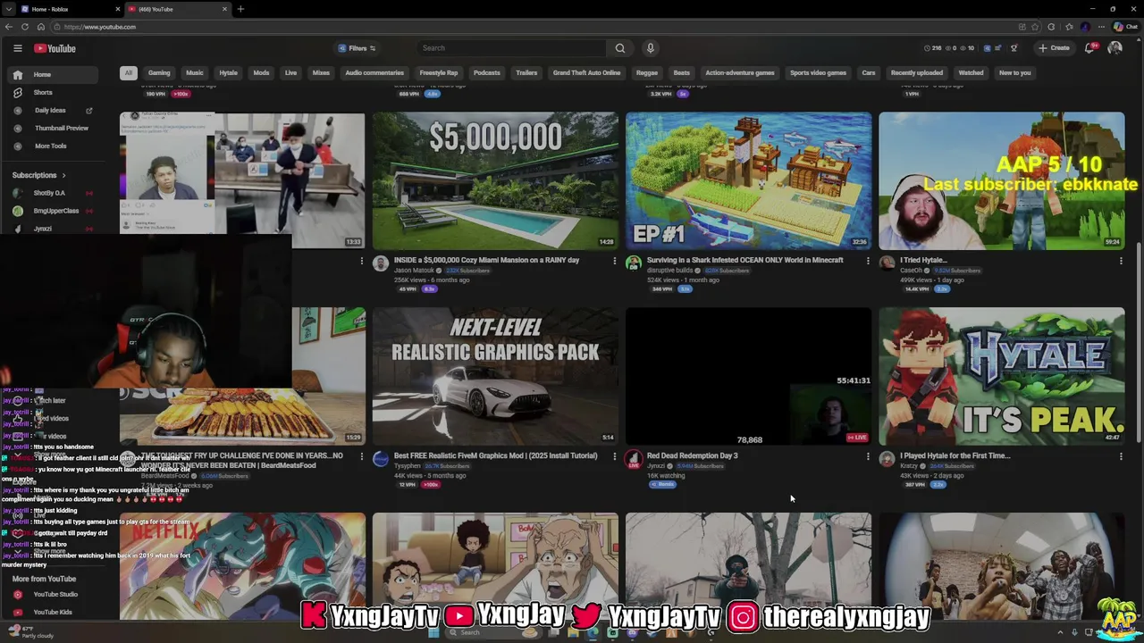Switch to the Home - Roblox browser tab
This screenshot has width=1144, height=643.
pyautogui.click(x=68, y=9)
